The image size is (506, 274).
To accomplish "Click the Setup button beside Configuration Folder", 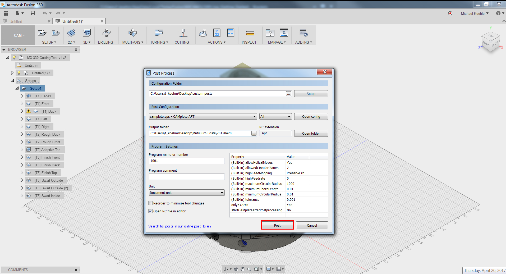I will pos(311,94).
